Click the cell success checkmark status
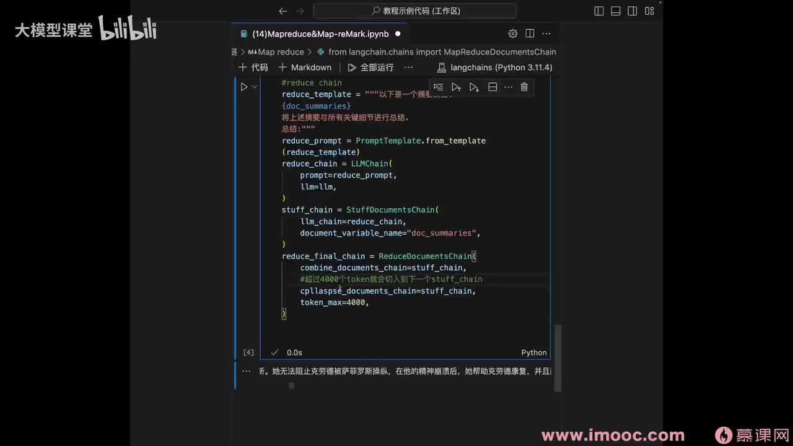This screenshot has height=446, width=793. pos(274,352)
